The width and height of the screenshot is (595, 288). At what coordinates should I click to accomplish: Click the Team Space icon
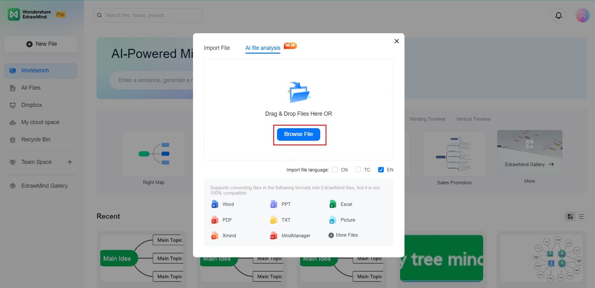tap(13, 162)
